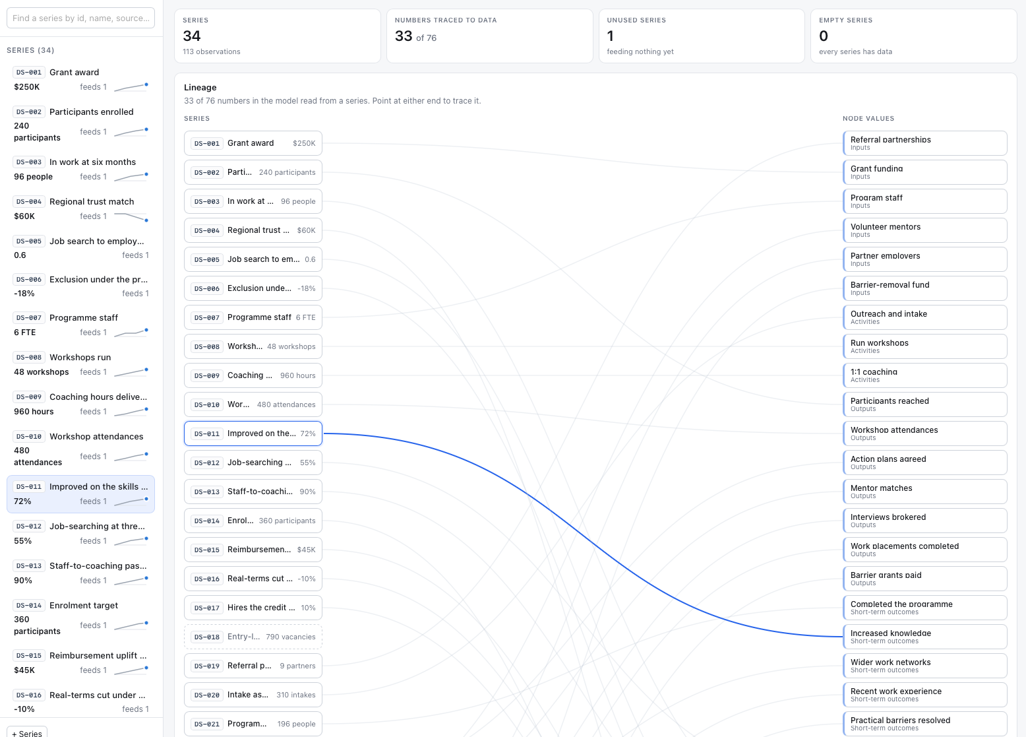Viewport: 1026px width, 737px height.
Task: Click the Unused series card
Action: tap(702, 36)
